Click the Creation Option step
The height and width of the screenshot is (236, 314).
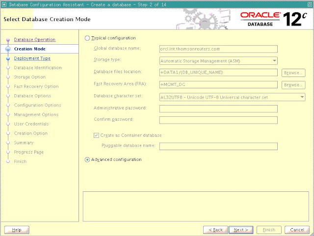click(31, 133)
